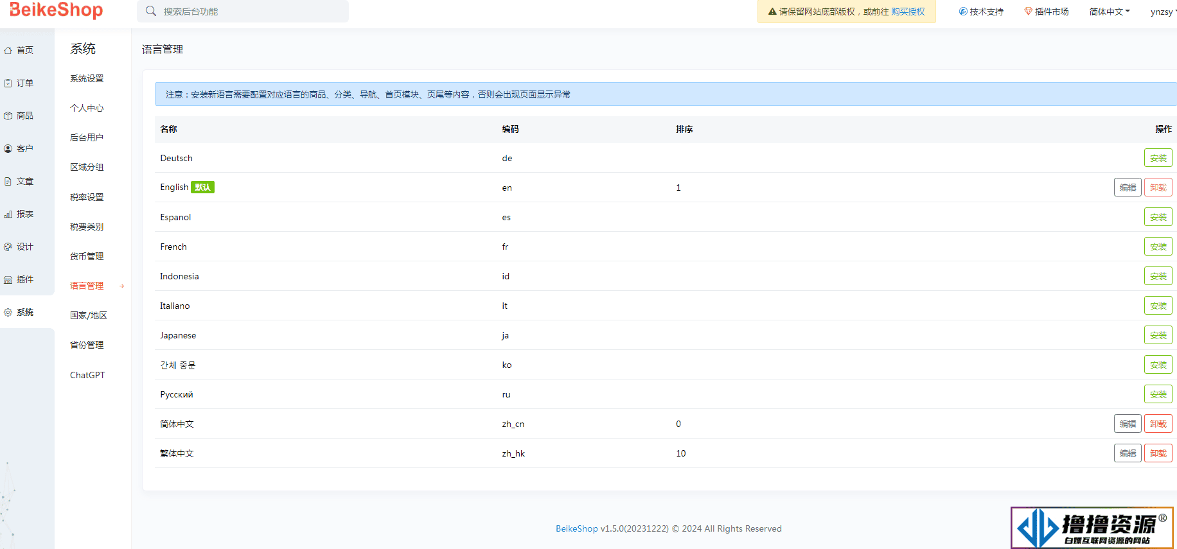The width and height of the screenshot is (1177, 549).
Task: Install the Indonesia language
Action: coord(1158,276)
